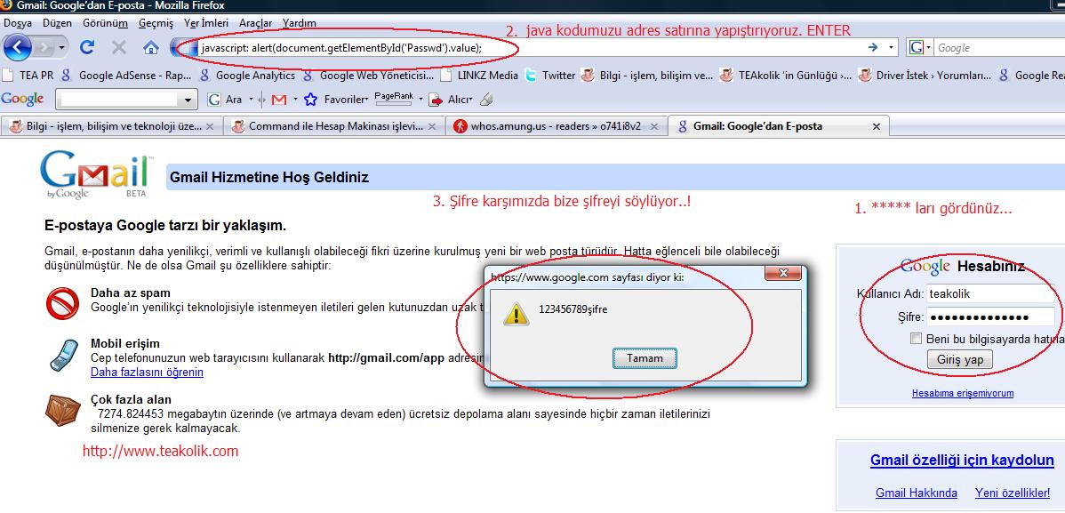
Task: Open the Driver İstek bookmark
Action: pos(925,76)
